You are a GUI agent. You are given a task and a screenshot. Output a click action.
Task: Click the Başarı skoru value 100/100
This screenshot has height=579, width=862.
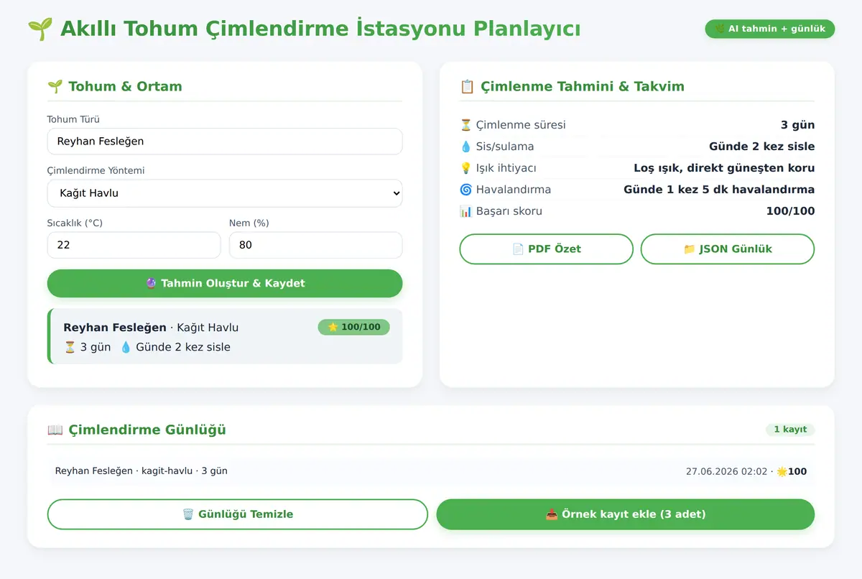point(790,211)
